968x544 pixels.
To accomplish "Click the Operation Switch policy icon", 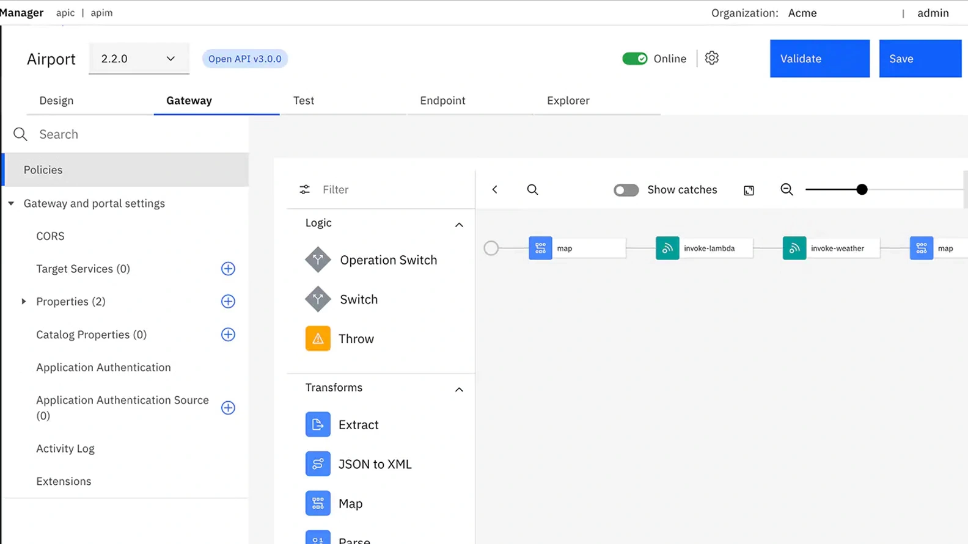I will tap(318, 260).
